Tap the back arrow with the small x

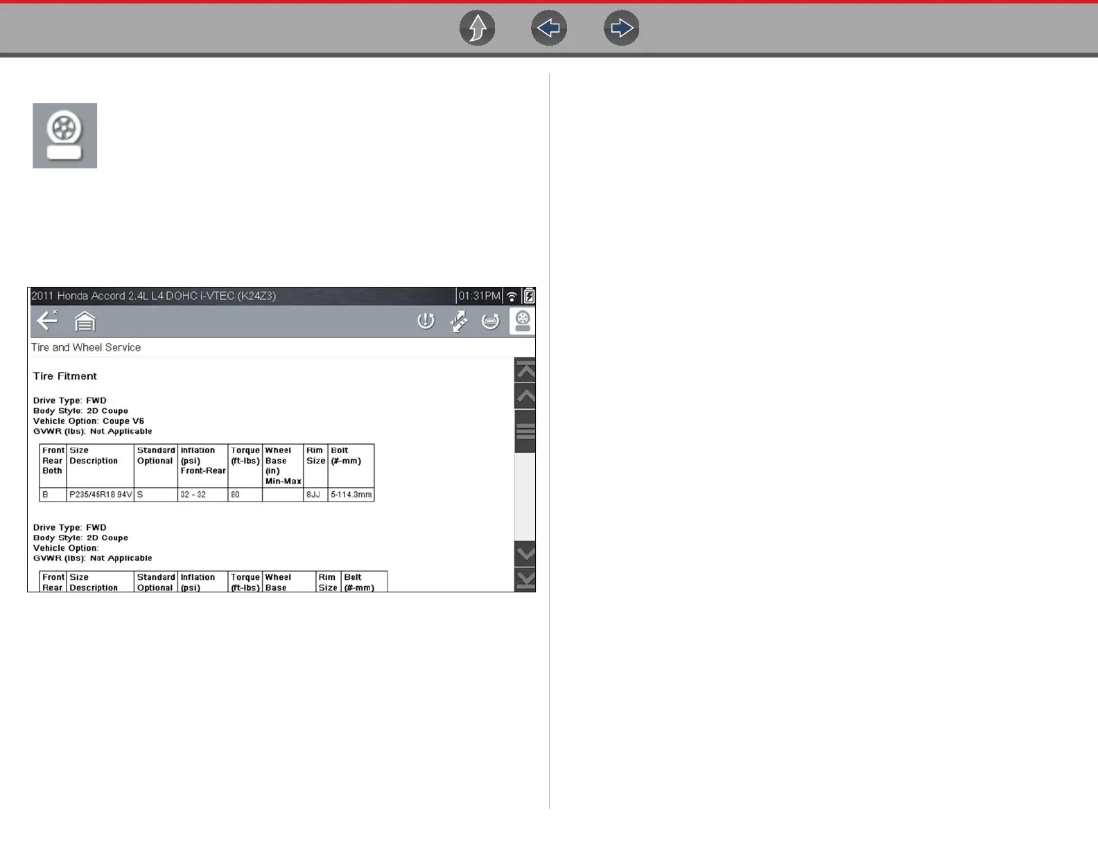[x=47, y=320]
